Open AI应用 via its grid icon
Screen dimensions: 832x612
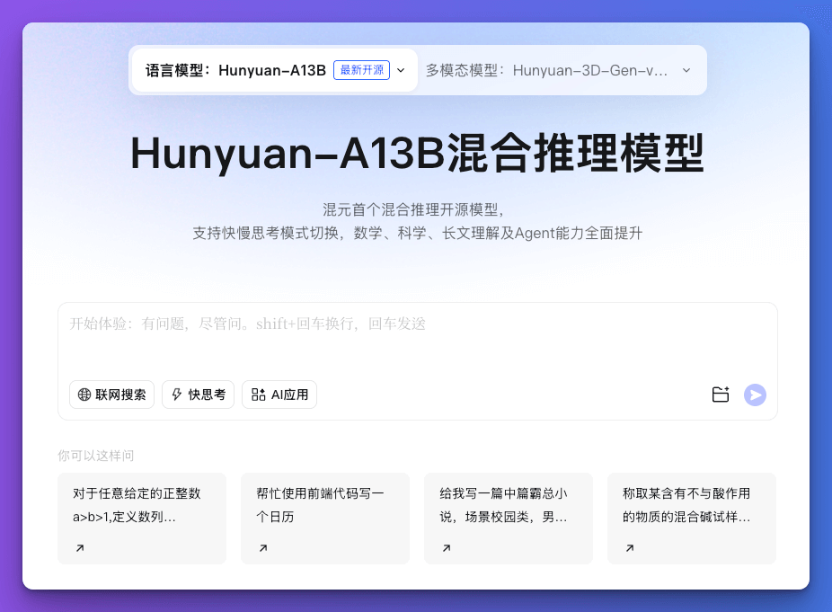coord(257,395)
